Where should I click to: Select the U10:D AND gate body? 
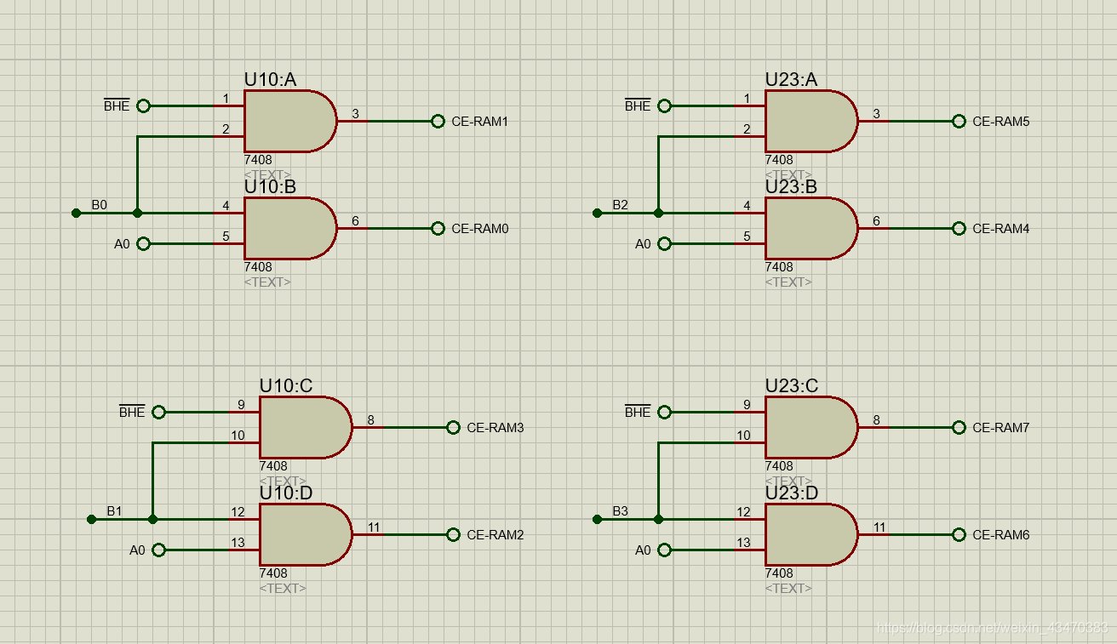[306, 534]
